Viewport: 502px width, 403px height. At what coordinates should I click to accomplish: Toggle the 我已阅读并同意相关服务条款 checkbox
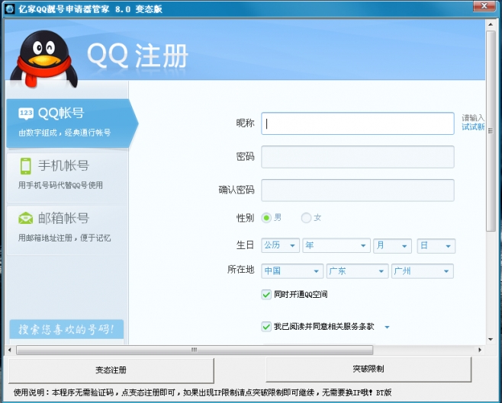click(x=266, y=327)
